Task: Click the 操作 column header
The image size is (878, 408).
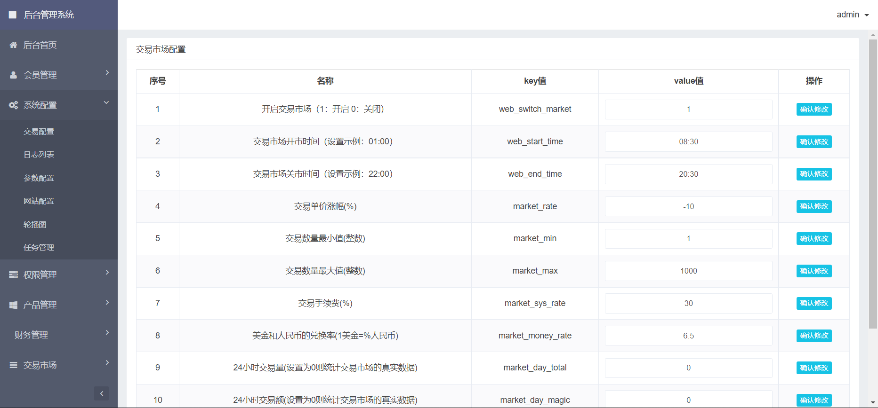Action: (x=814, y=81)
